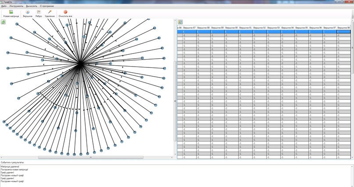This screenshot has width=354, height=187.
Task: Click log line Матрица удалена!
Action: pyautogui.click(x=10, y=166)
